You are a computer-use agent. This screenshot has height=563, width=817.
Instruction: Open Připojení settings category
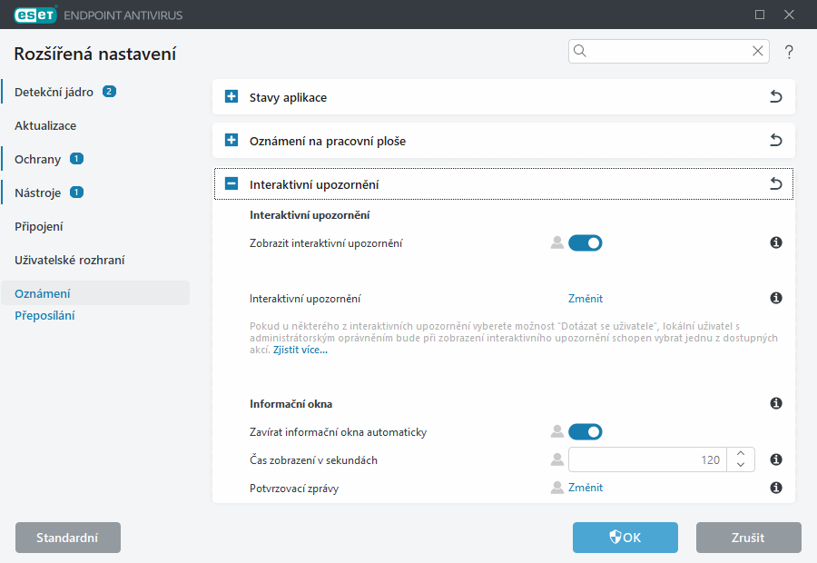(38, 227)
